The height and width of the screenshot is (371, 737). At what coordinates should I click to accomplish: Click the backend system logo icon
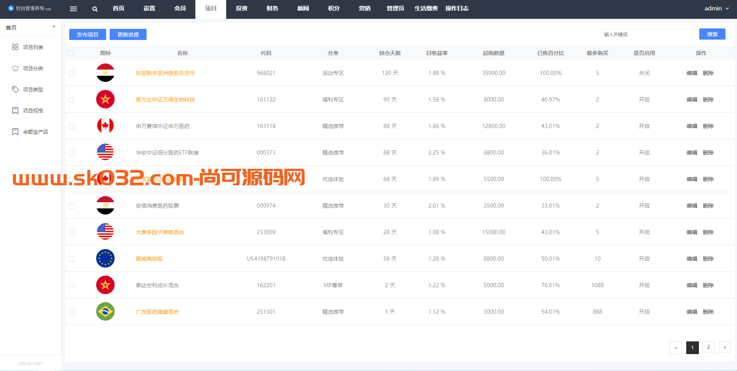click(x=11, y=8)
